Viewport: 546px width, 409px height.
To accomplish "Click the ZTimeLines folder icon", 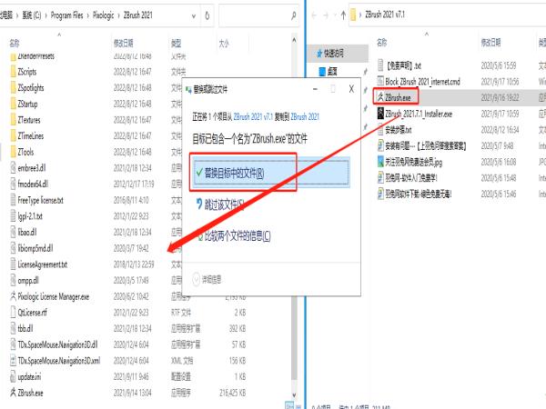I will [x=14, y=136].
